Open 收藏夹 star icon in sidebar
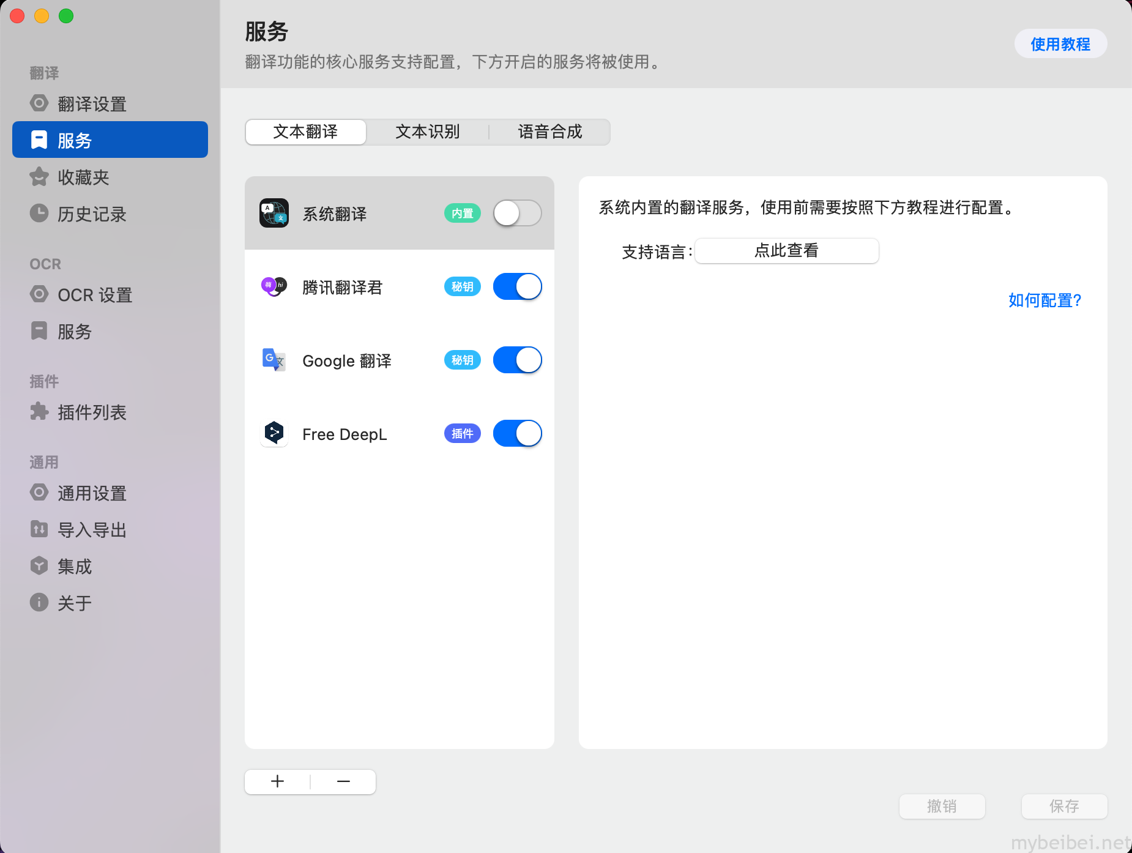The height and width of the screenshot is (853, 1132). 39,176
